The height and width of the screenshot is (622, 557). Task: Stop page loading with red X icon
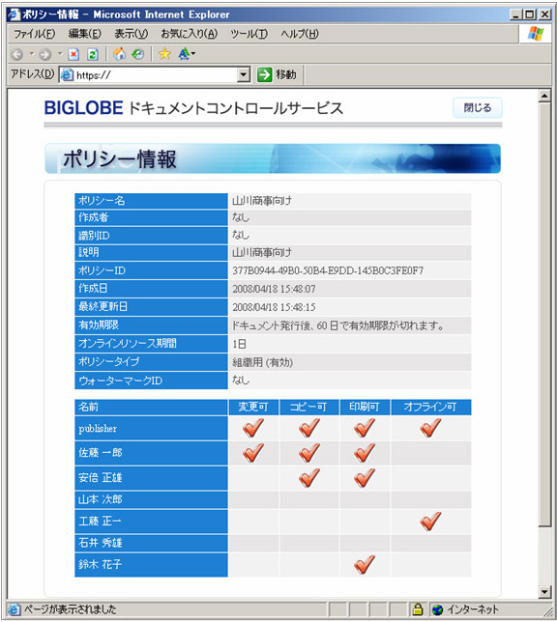coord(73,54)
